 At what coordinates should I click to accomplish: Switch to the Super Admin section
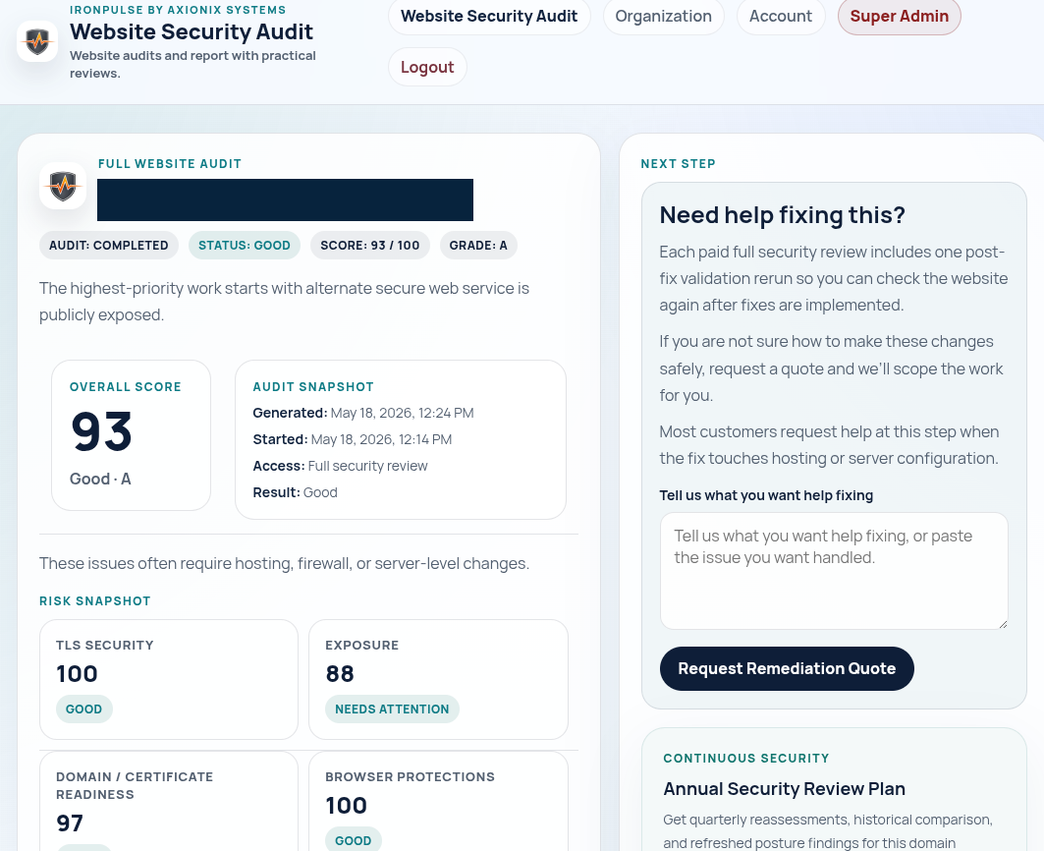coord(899,16)
